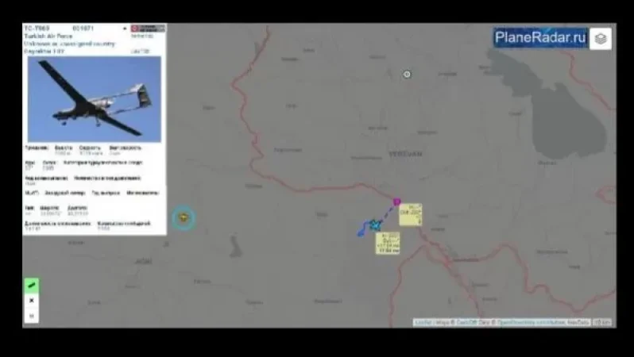Click the small circle marker north of Yerevan

click(407, 75)
